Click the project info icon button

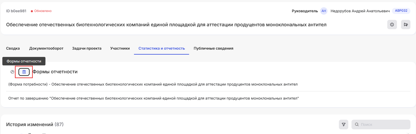click(392, 25)
